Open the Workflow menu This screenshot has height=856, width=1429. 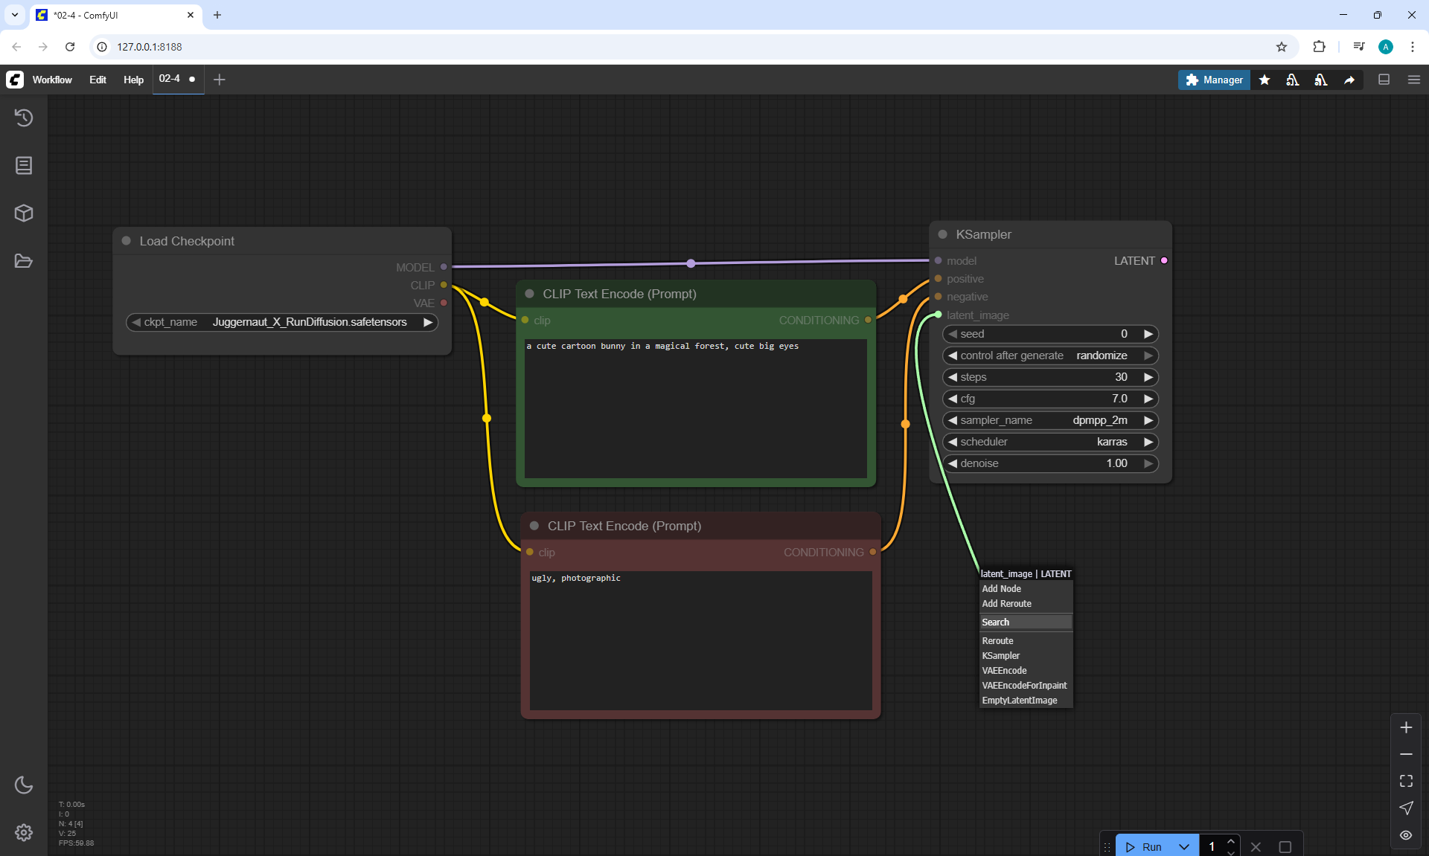tap(52, 80)
